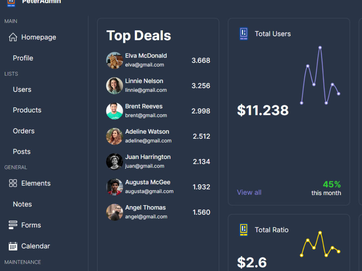362x271 pixels.
Task: Click the Top Deals heading
Action: (139, 36)
